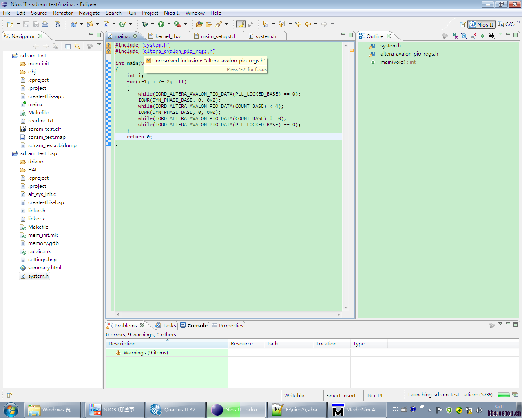Switch to the Nios II perspective button

[x=481, y=24]
